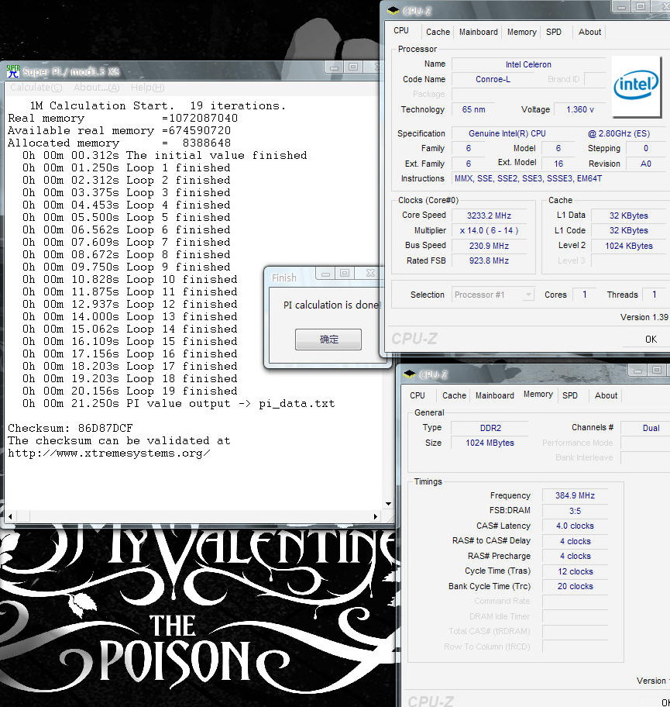Click the horizontal scroll right arrow in Super PI

[376, 517]
